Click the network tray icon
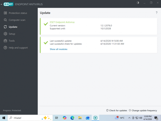The height and width of the screenshot is (121, 161). (137, 118)
